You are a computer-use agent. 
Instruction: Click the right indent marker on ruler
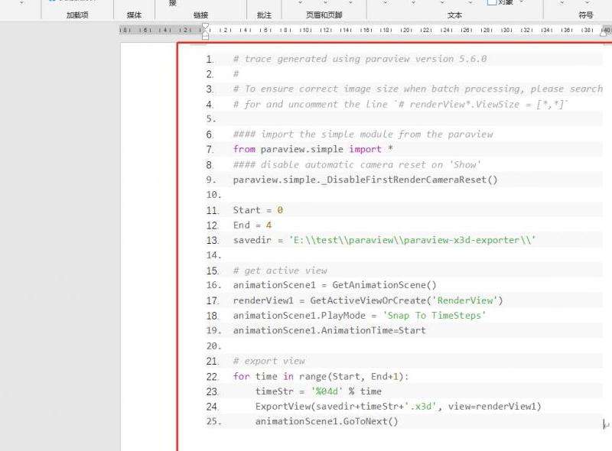point(606,31)
